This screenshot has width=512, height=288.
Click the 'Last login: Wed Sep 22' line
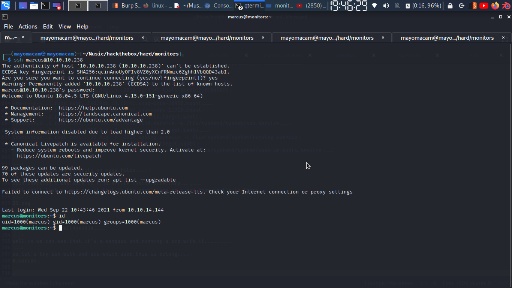click(83, 210)
